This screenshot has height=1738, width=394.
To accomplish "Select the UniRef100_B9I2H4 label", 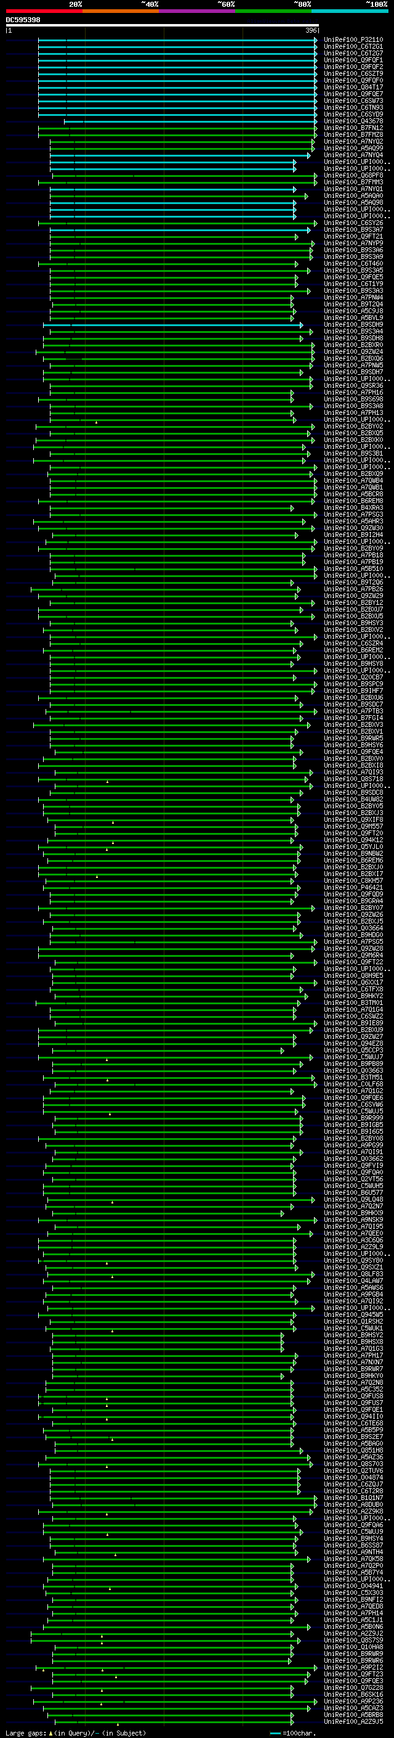I will [353, 535].
